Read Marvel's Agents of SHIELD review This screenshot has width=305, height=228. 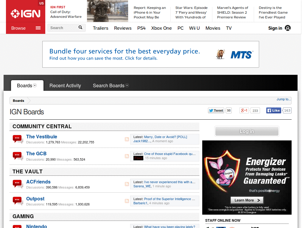232,12
